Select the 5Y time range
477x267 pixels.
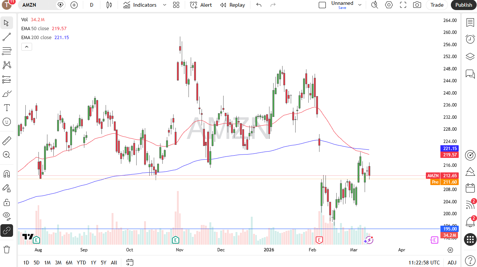tap(103, 263)
